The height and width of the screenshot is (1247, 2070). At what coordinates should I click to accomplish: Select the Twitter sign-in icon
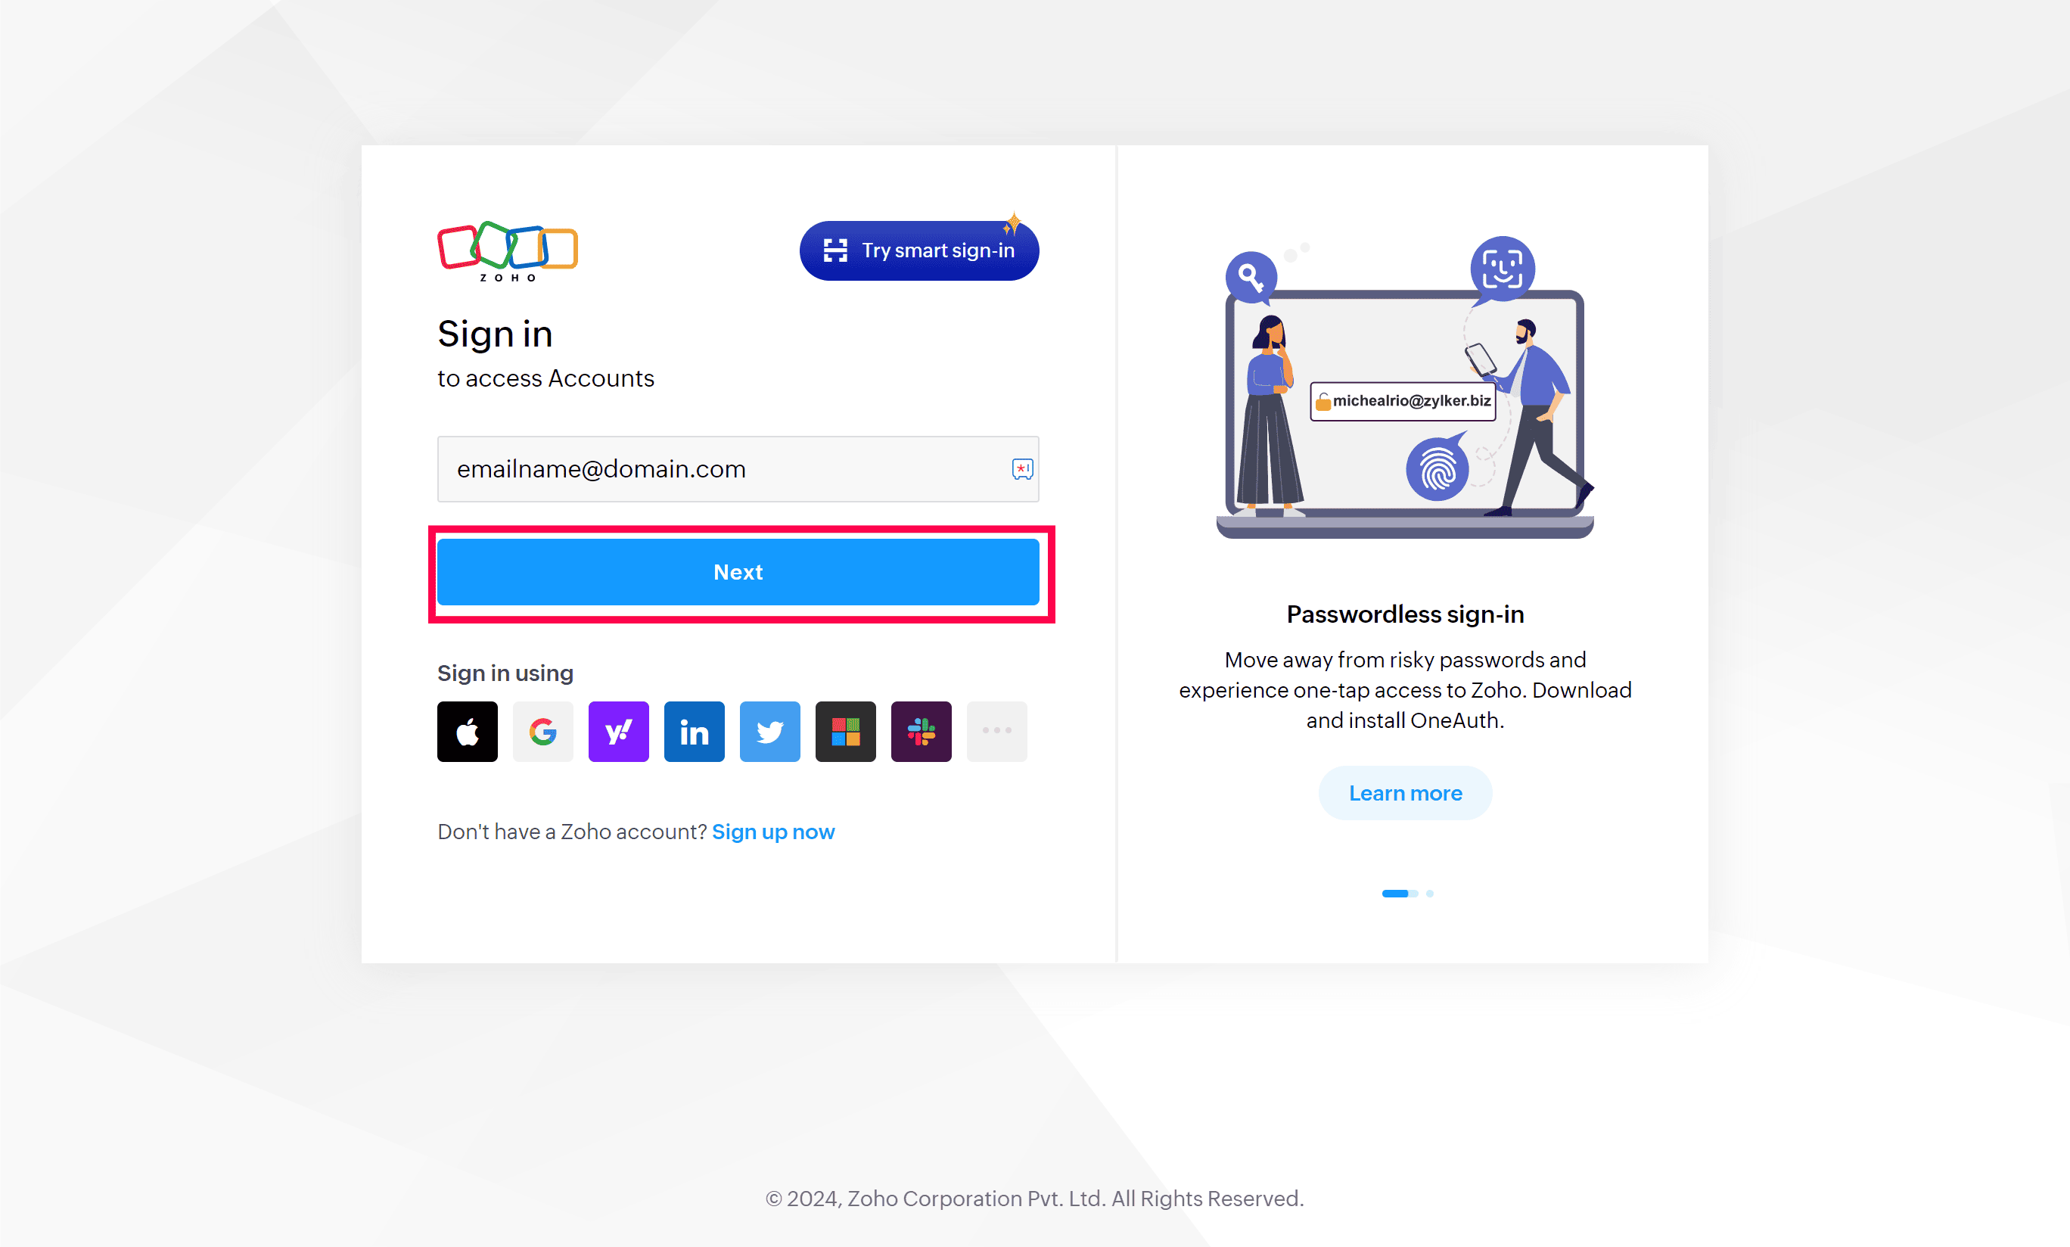pyautogui.click(x=769, y=731)
